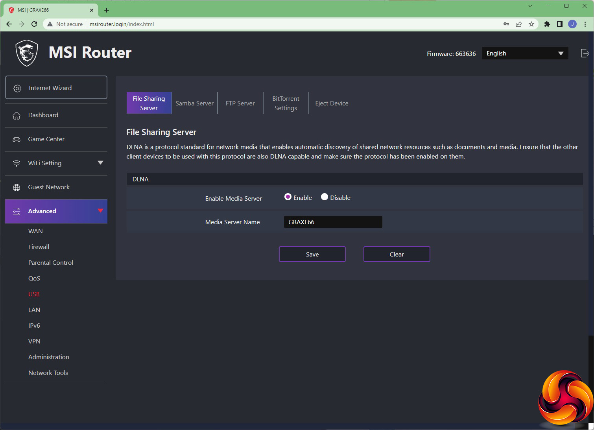Open the IPv6 settings
The height and width of the screenshot is (430, 594).
[34, 326]
